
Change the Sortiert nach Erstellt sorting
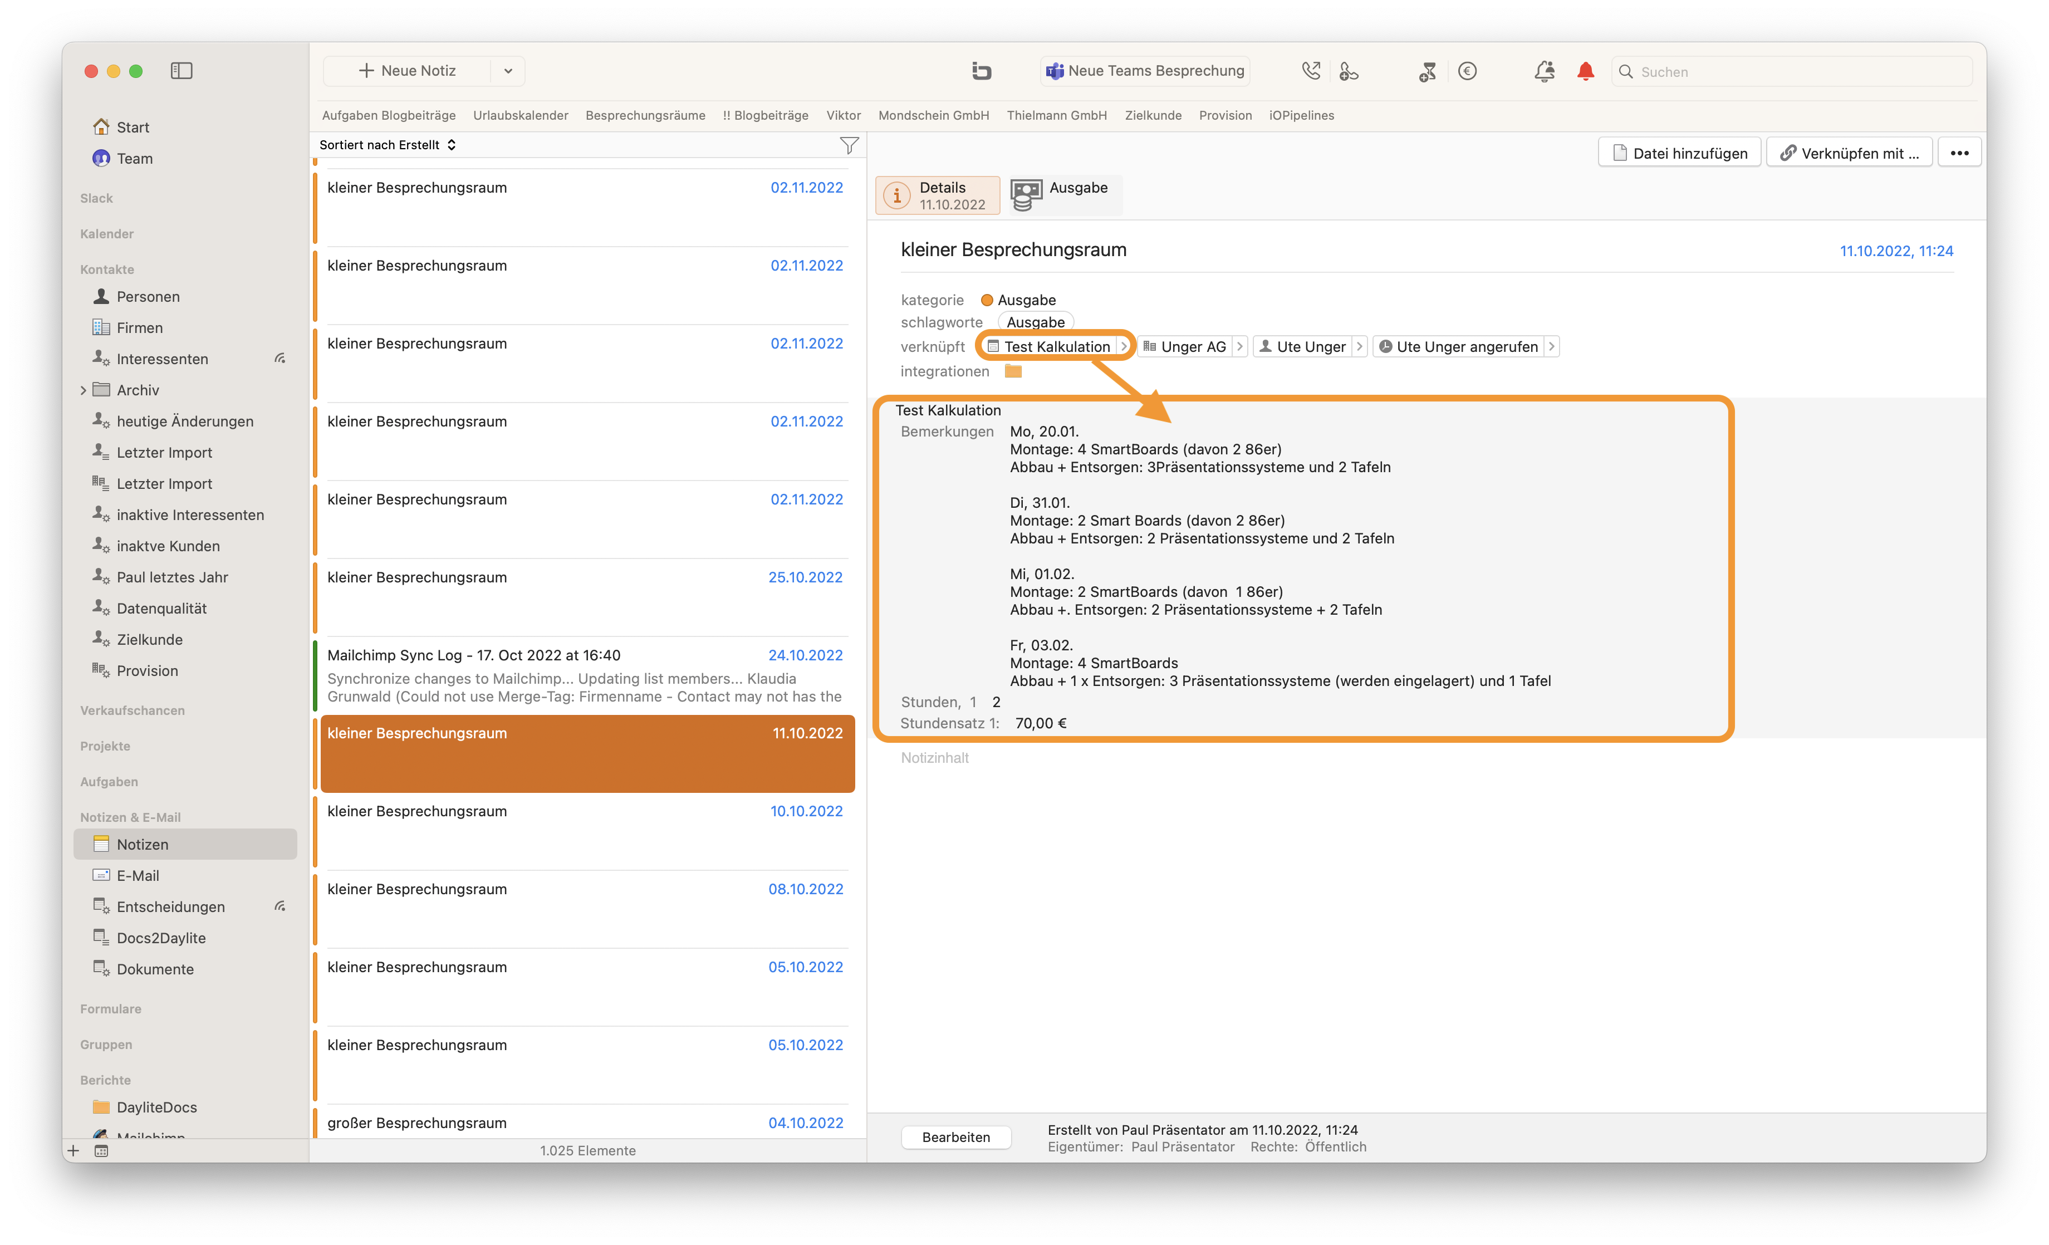388,145
